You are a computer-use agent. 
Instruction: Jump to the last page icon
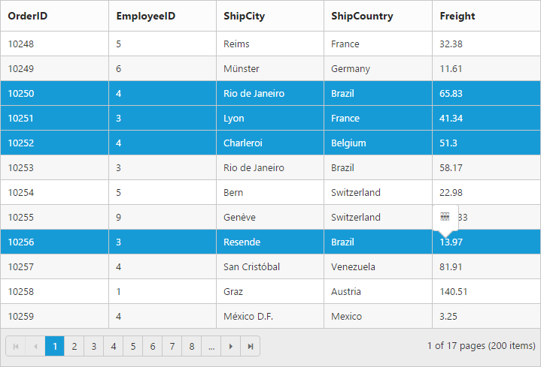coord(251,346)
